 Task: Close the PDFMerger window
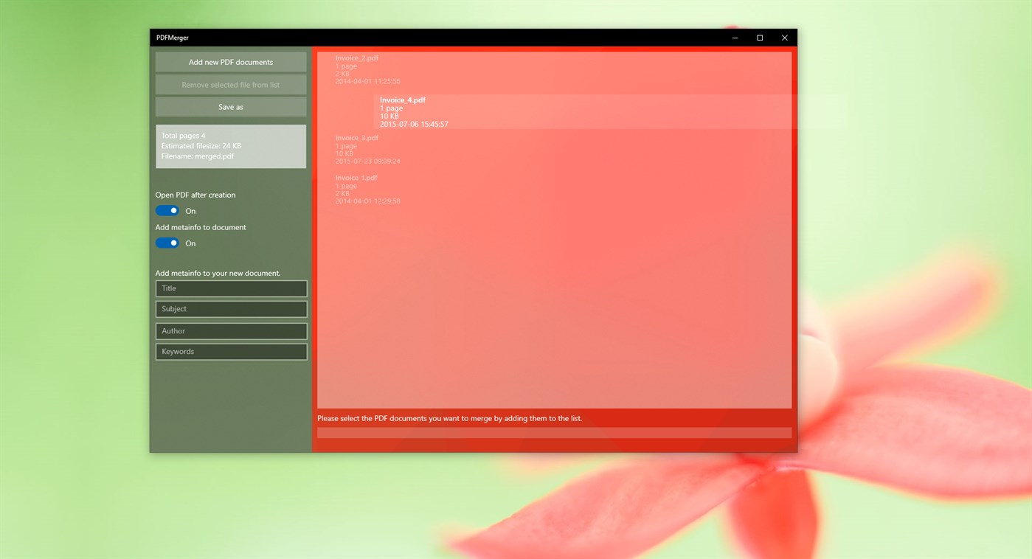tap(785, 38)
